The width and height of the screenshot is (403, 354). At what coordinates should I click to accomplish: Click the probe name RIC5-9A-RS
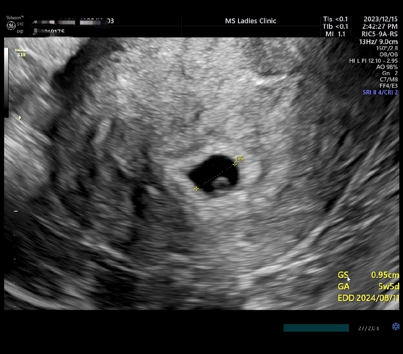point(379,34)
